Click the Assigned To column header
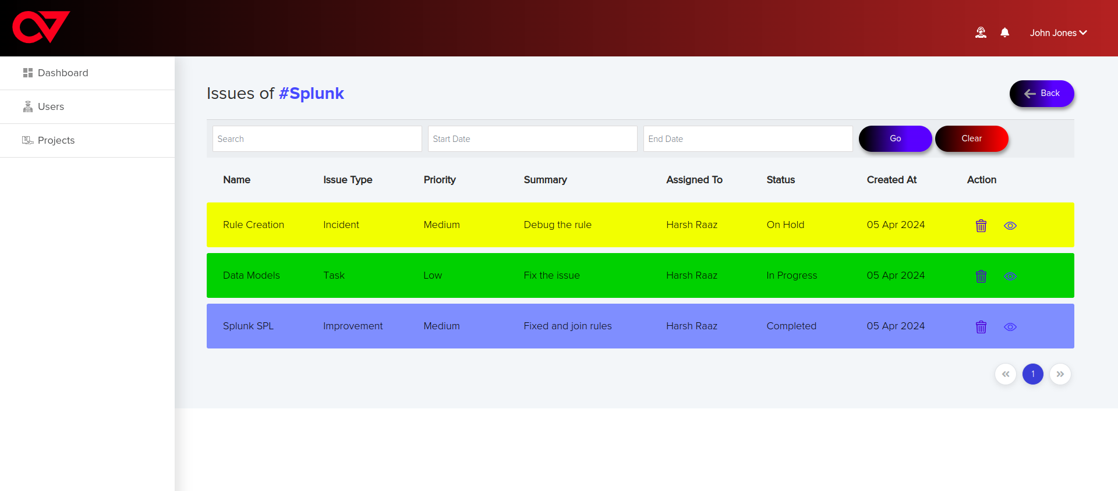This screenshot has width=1118, height=491. pyautogui.click(x=694, y=180)
